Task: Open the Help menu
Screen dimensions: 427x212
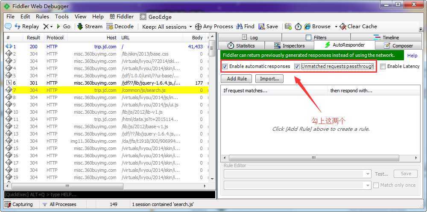Action: [98, 17]
